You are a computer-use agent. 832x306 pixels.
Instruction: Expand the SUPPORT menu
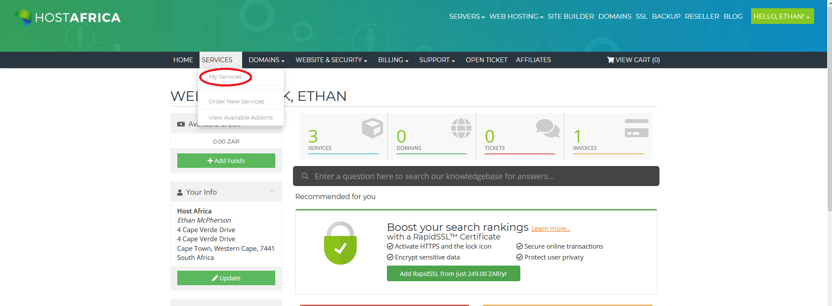437,60
